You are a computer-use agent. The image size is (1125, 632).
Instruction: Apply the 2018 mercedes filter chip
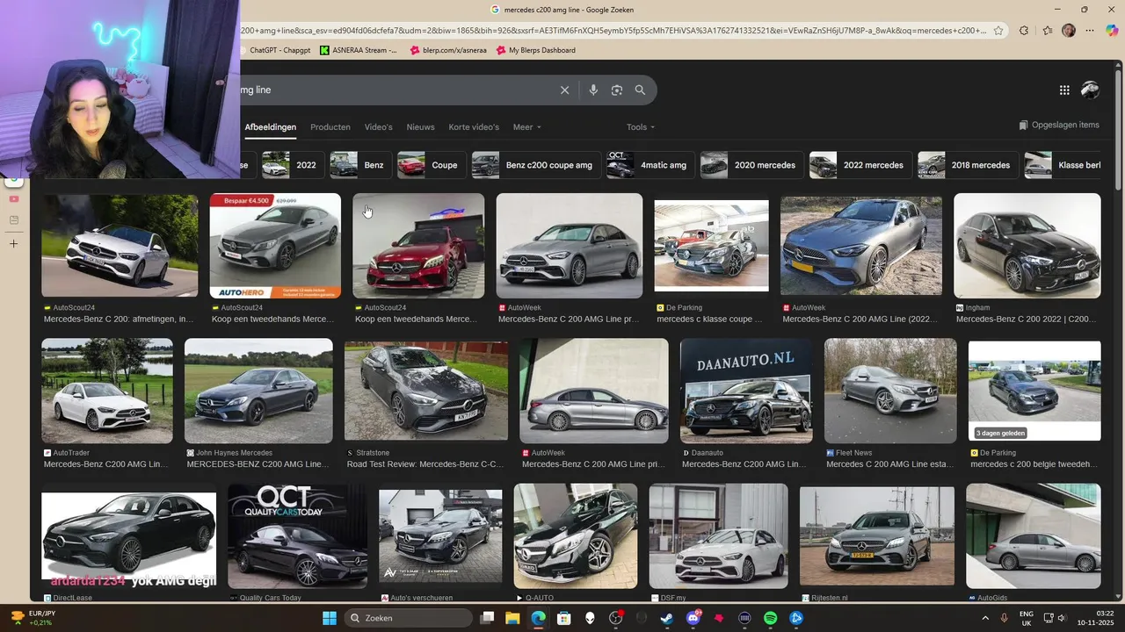(x=969, y=165)
